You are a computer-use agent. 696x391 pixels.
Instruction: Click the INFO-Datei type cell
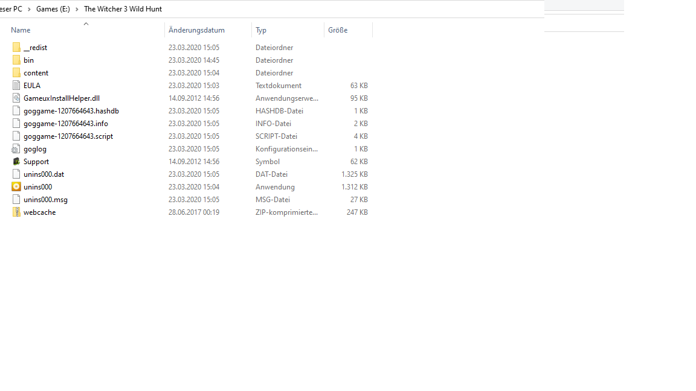tap(274, 124)
